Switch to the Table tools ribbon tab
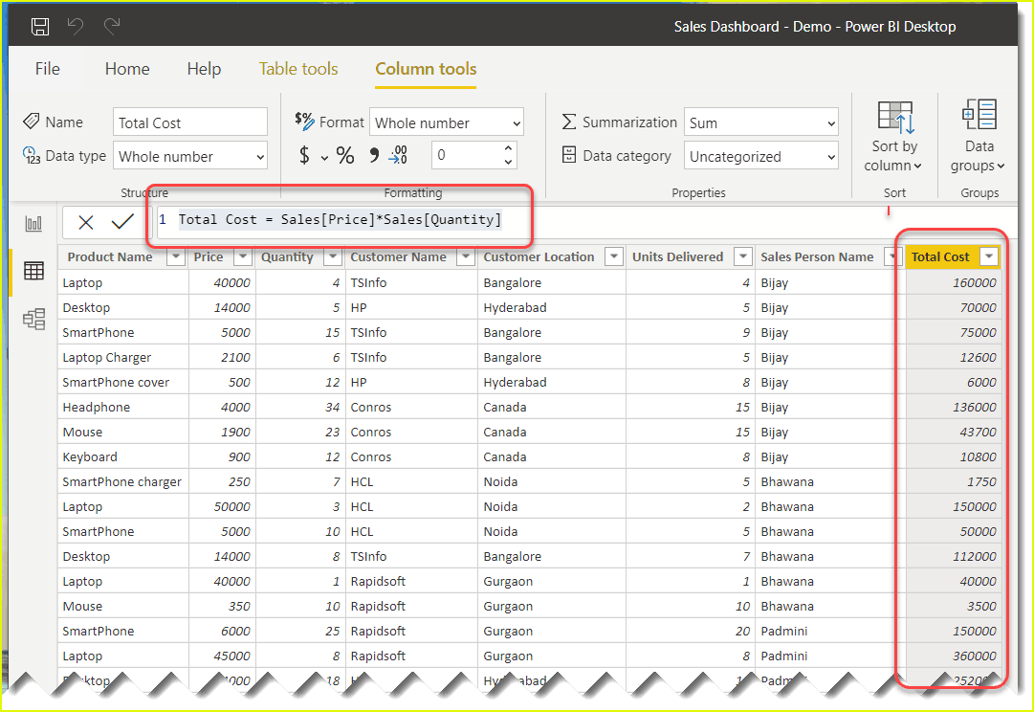Viewport: 1034px width, 712px height. [x=298, y=68]
